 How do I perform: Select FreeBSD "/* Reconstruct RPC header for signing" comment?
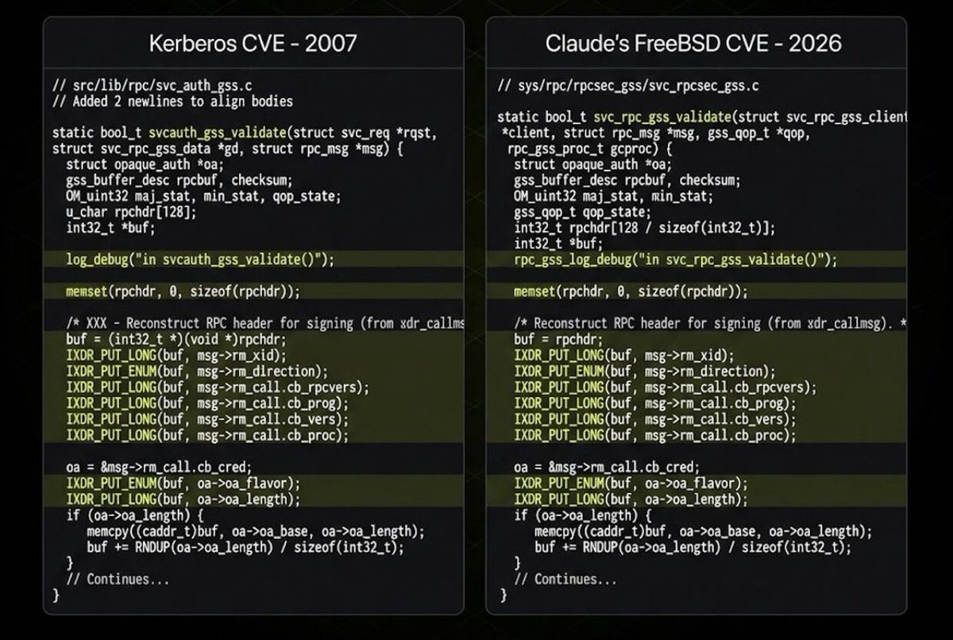pyautogui.click(x=711, y=323)
